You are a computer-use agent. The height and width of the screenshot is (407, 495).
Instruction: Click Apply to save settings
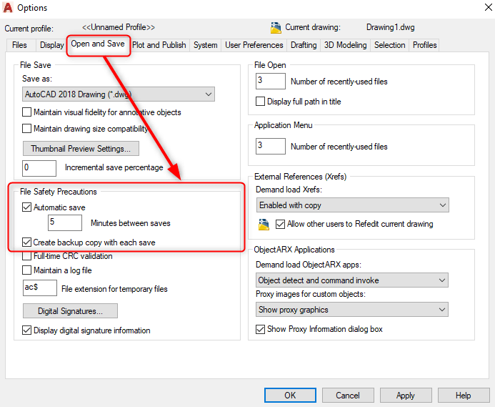[x=406, y=396]
